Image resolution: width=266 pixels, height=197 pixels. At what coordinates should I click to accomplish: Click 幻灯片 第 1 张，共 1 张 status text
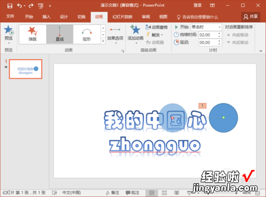pyautogui.click(x=24, y=193)
